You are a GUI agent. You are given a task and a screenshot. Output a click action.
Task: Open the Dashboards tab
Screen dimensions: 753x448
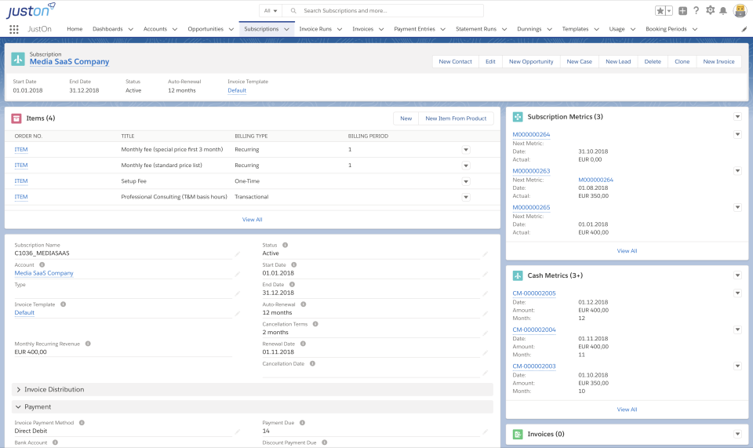coord(107,29)
